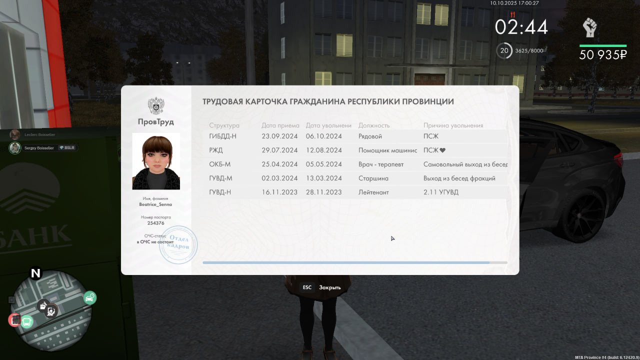
Task: Click the red hunger fork-and-knife indicator
Action: click(x=512, y=14)
